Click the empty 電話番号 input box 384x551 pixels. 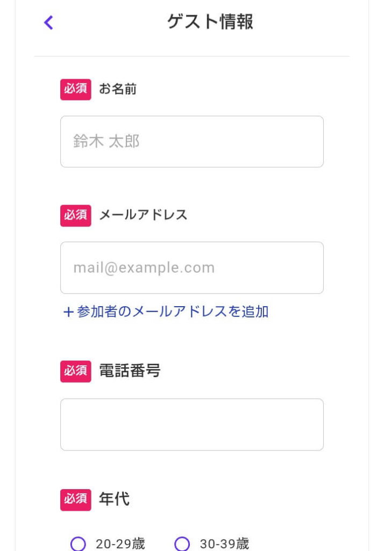click(x=192, y=425)
